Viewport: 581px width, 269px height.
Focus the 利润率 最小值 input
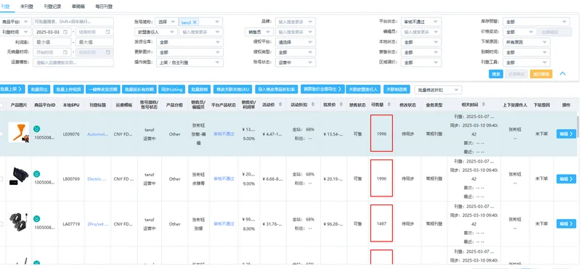52,42
